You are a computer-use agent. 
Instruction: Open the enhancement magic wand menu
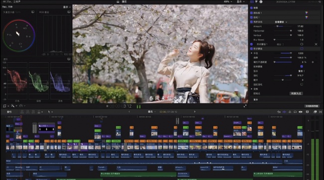12,106
